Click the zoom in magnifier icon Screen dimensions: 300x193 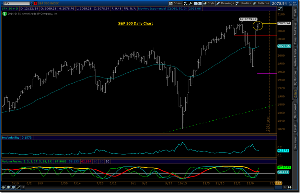[x=9, y=187]
